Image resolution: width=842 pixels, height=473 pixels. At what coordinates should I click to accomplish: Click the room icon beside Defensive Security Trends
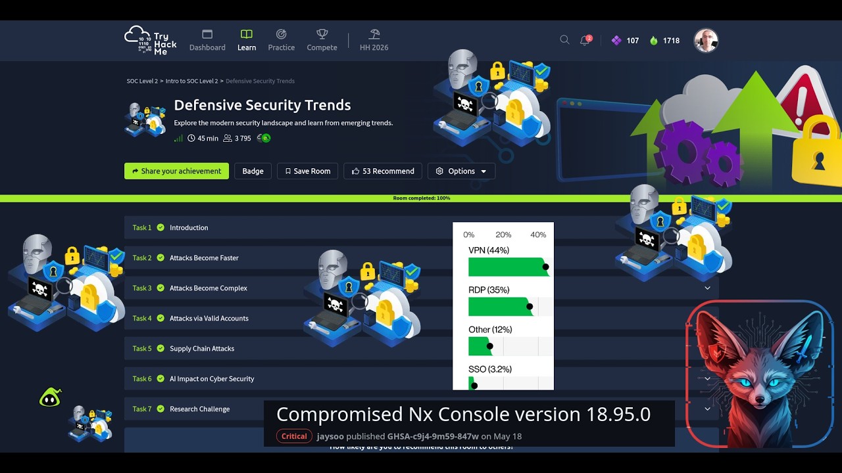click(x=145, y=120)
